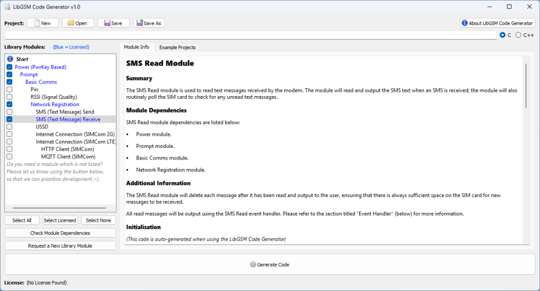540x291 pixels.
Task: Select RSSI (Signal Quality) row text
Action: [54, 97]
